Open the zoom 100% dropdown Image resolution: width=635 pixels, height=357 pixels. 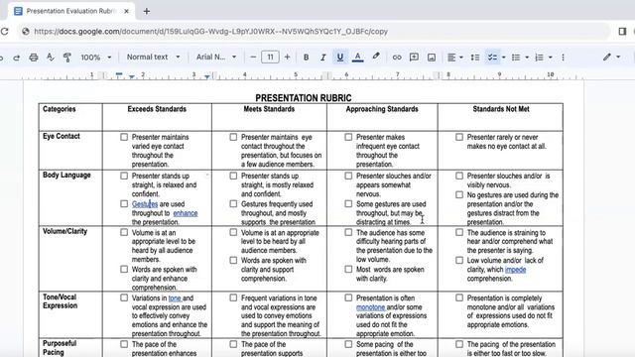96,58
